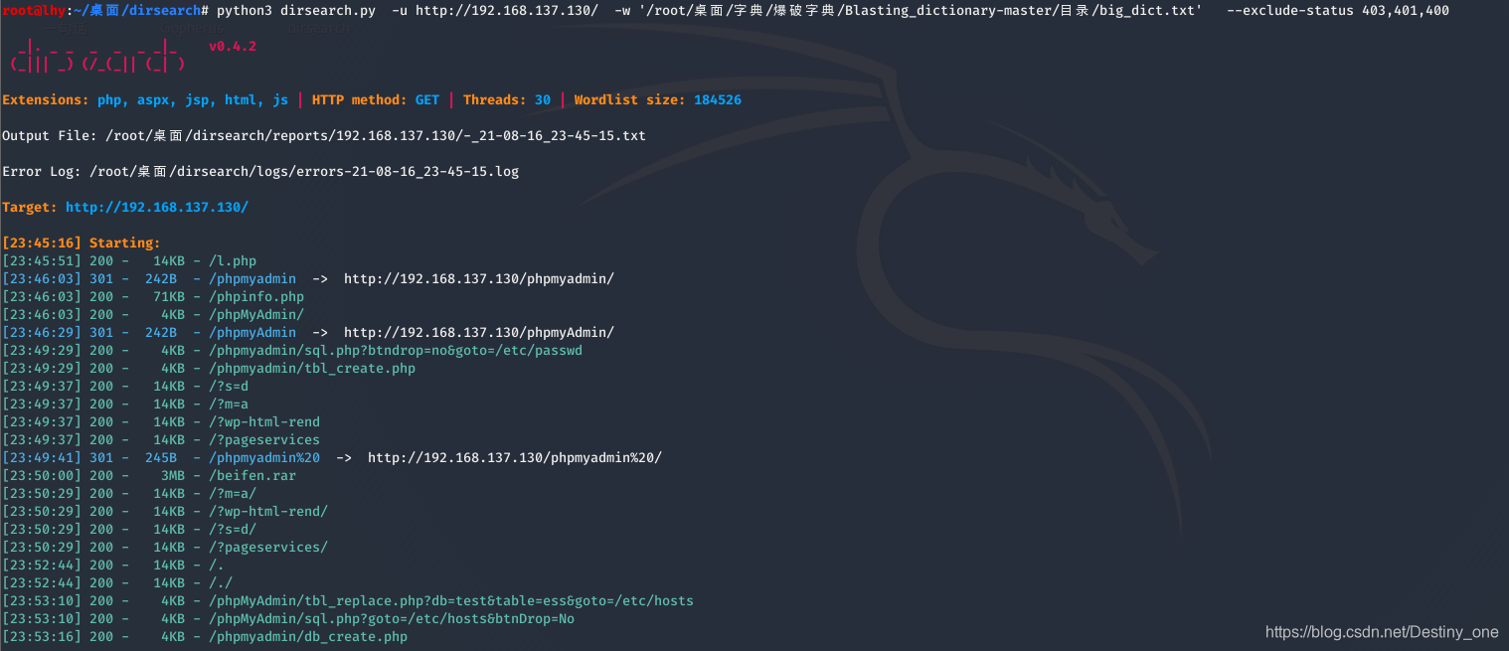1509x651 pixels.
Task: Click the [23:46:29] timestamp
Action: point(42,332)
